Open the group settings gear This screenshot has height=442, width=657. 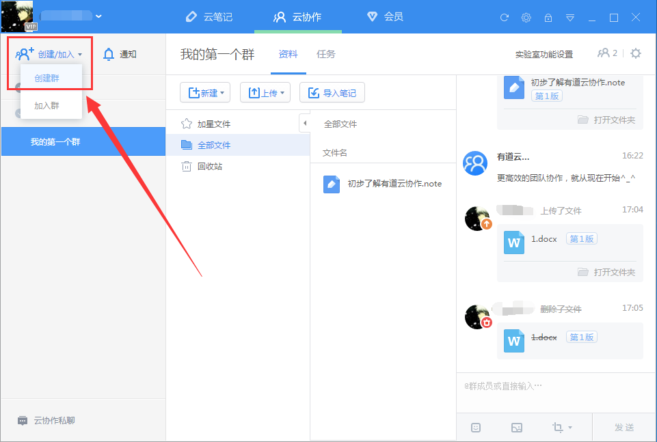635,52
